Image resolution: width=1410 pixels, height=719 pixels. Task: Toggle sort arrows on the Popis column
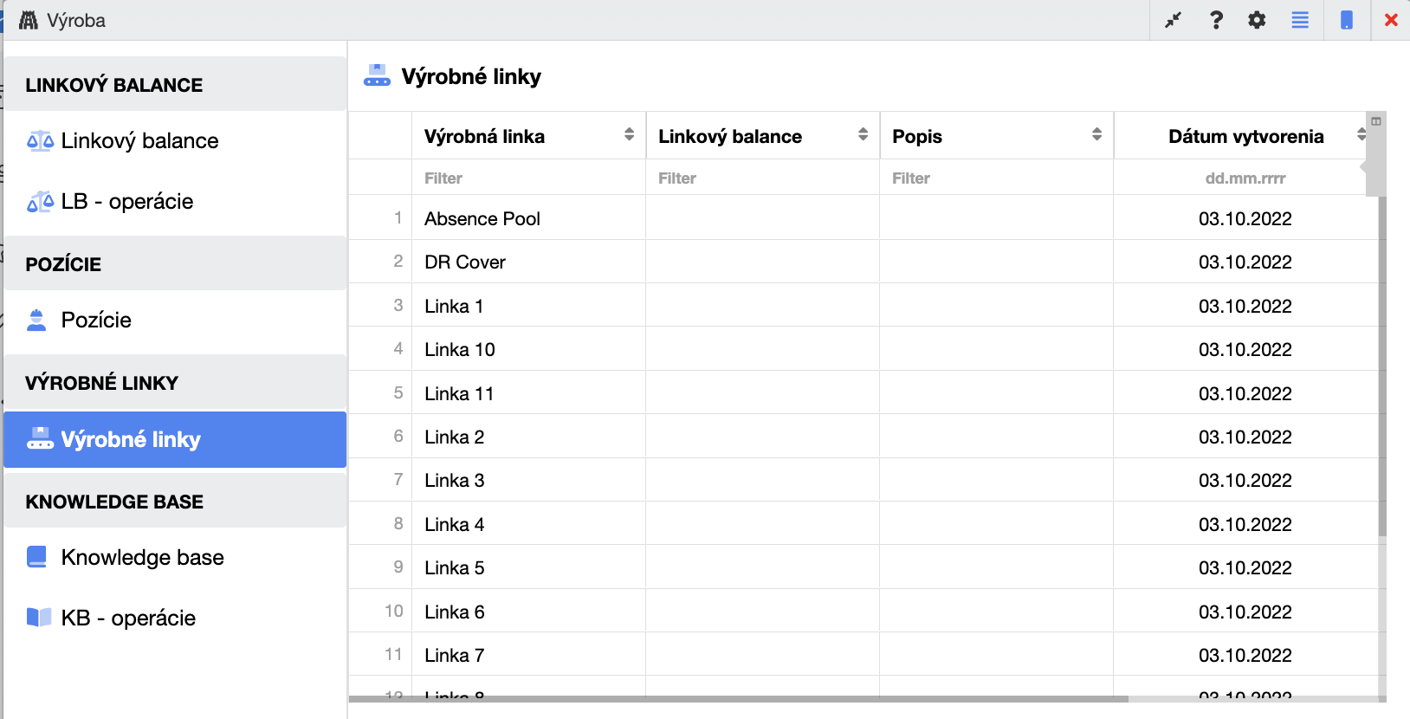(x=1096, y=134)
